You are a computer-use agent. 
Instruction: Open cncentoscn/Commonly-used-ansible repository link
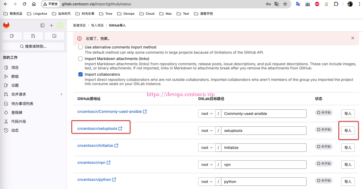[x=109, y=112]
